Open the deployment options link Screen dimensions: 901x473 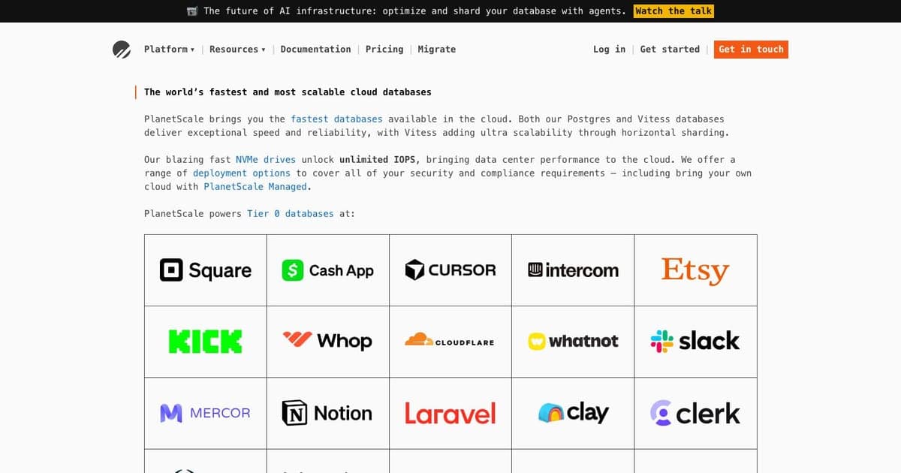point(242,173)
